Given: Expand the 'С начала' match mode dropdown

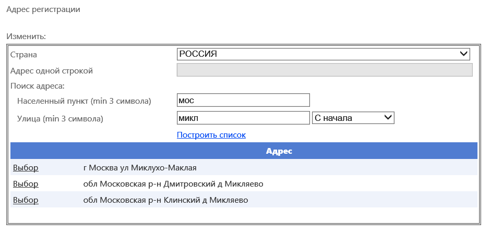Looking at the screenshot, I should pyautogui.click(x=353, y=118).
